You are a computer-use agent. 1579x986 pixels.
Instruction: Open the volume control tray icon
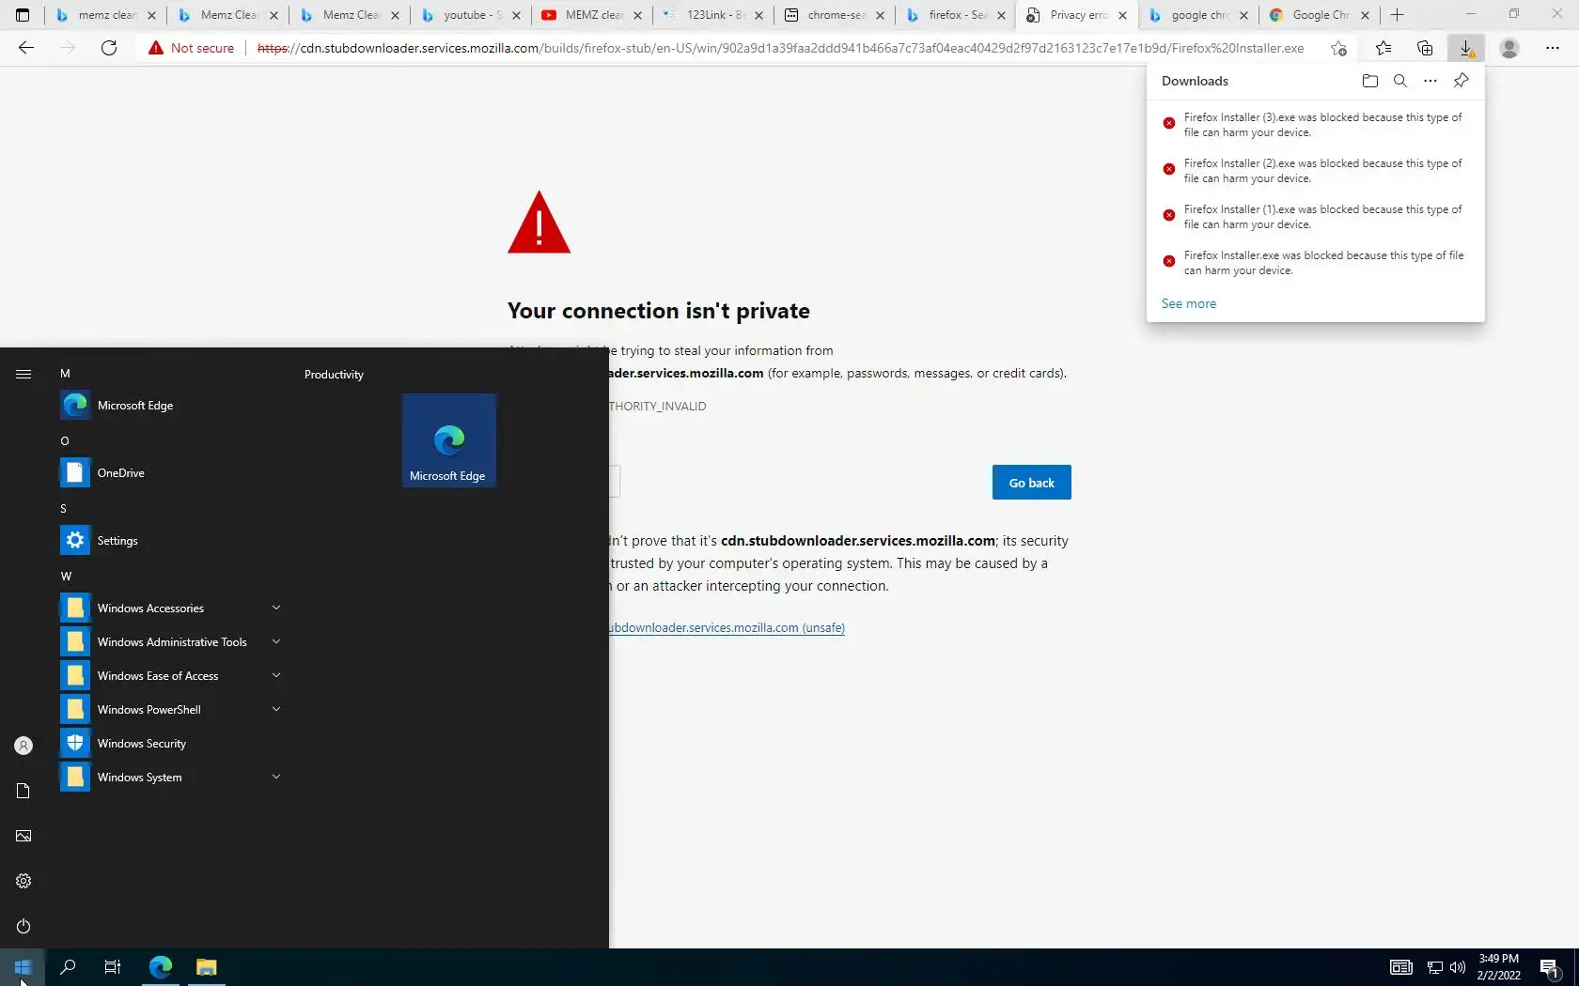point(1458,967)
